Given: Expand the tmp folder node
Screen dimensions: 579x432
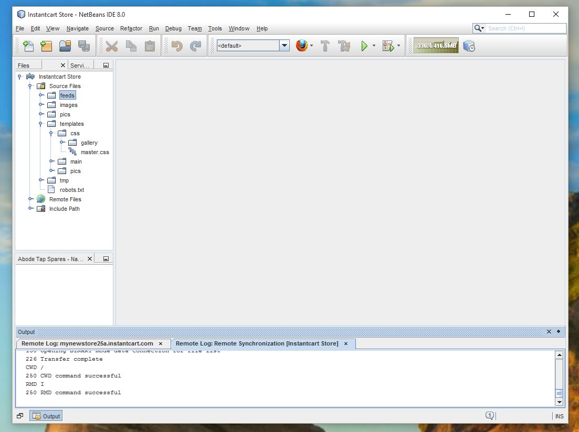Looking at the screenshot, I should pos(41,180).
